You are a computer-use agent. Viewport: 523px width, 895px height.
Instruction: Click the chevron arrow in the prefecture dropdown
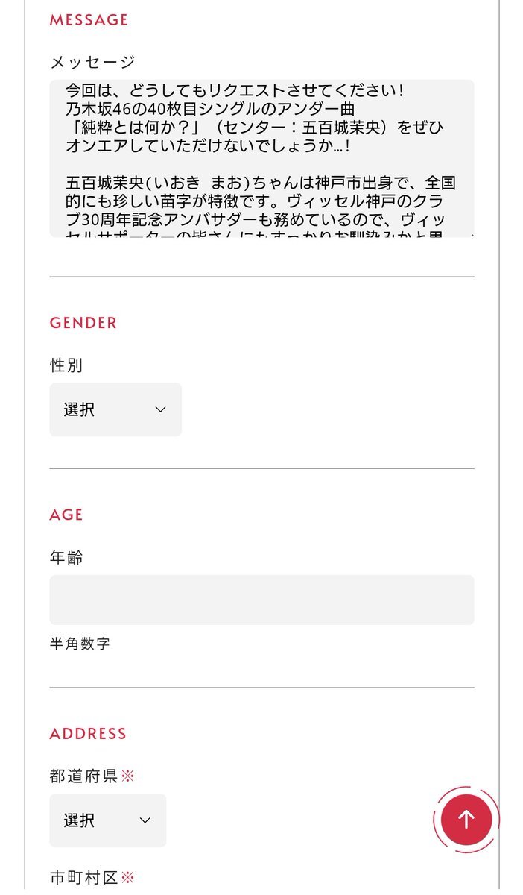click(145, 820)
